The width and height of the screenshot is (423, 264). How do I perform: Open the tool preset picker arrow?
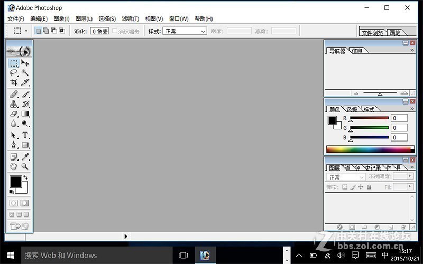(26, 31)
